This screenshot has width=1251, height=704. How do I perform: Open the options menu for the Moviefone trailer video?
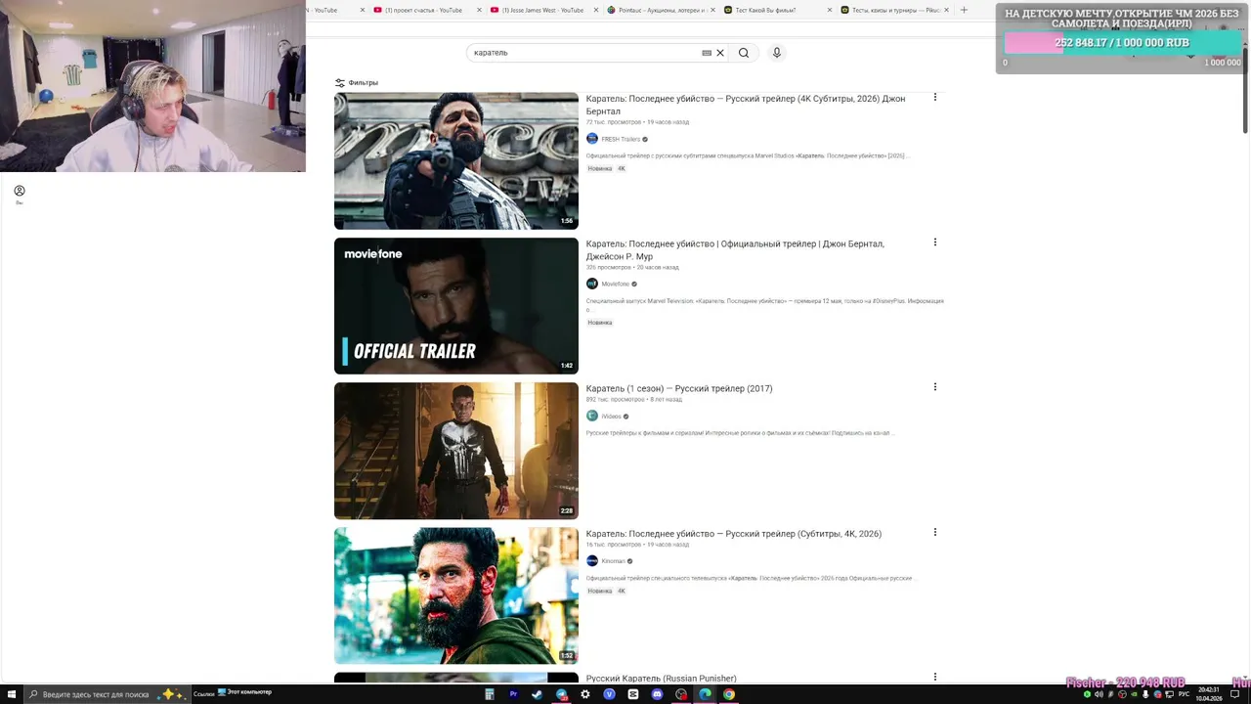935,242
